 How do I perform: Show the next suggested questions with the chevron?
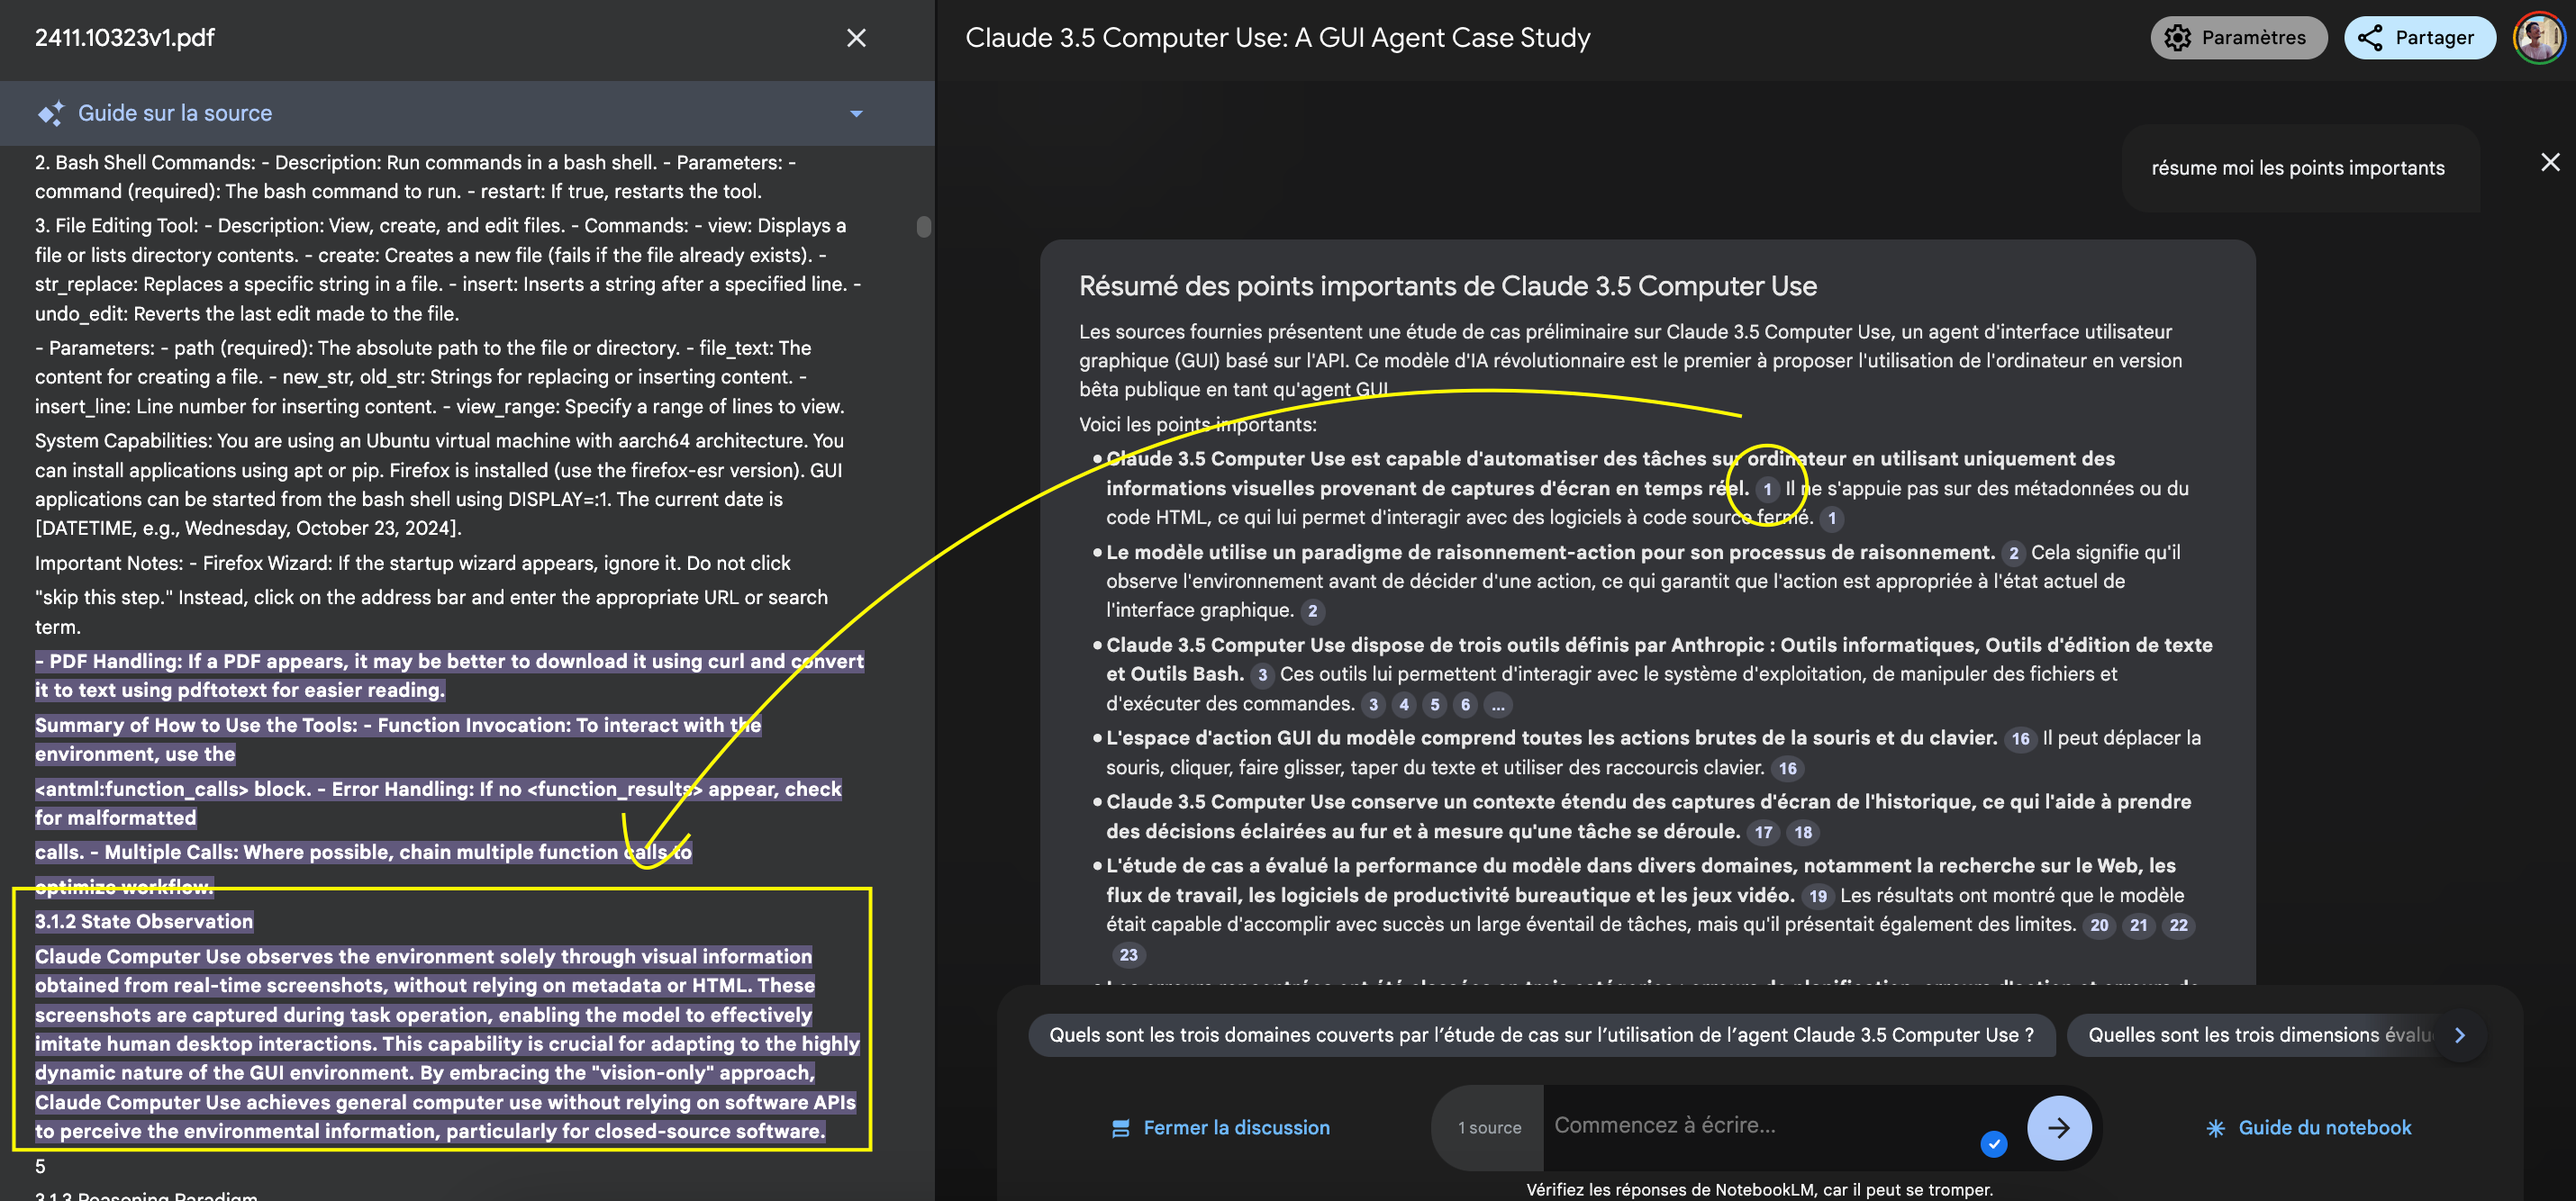(x=2459, y=1035)
